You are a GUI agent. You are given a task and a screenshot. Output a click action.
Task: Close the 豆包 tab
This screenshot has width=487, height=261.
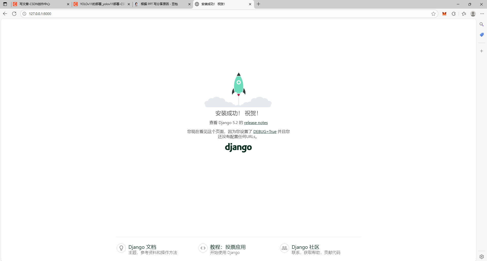[189, 4]
